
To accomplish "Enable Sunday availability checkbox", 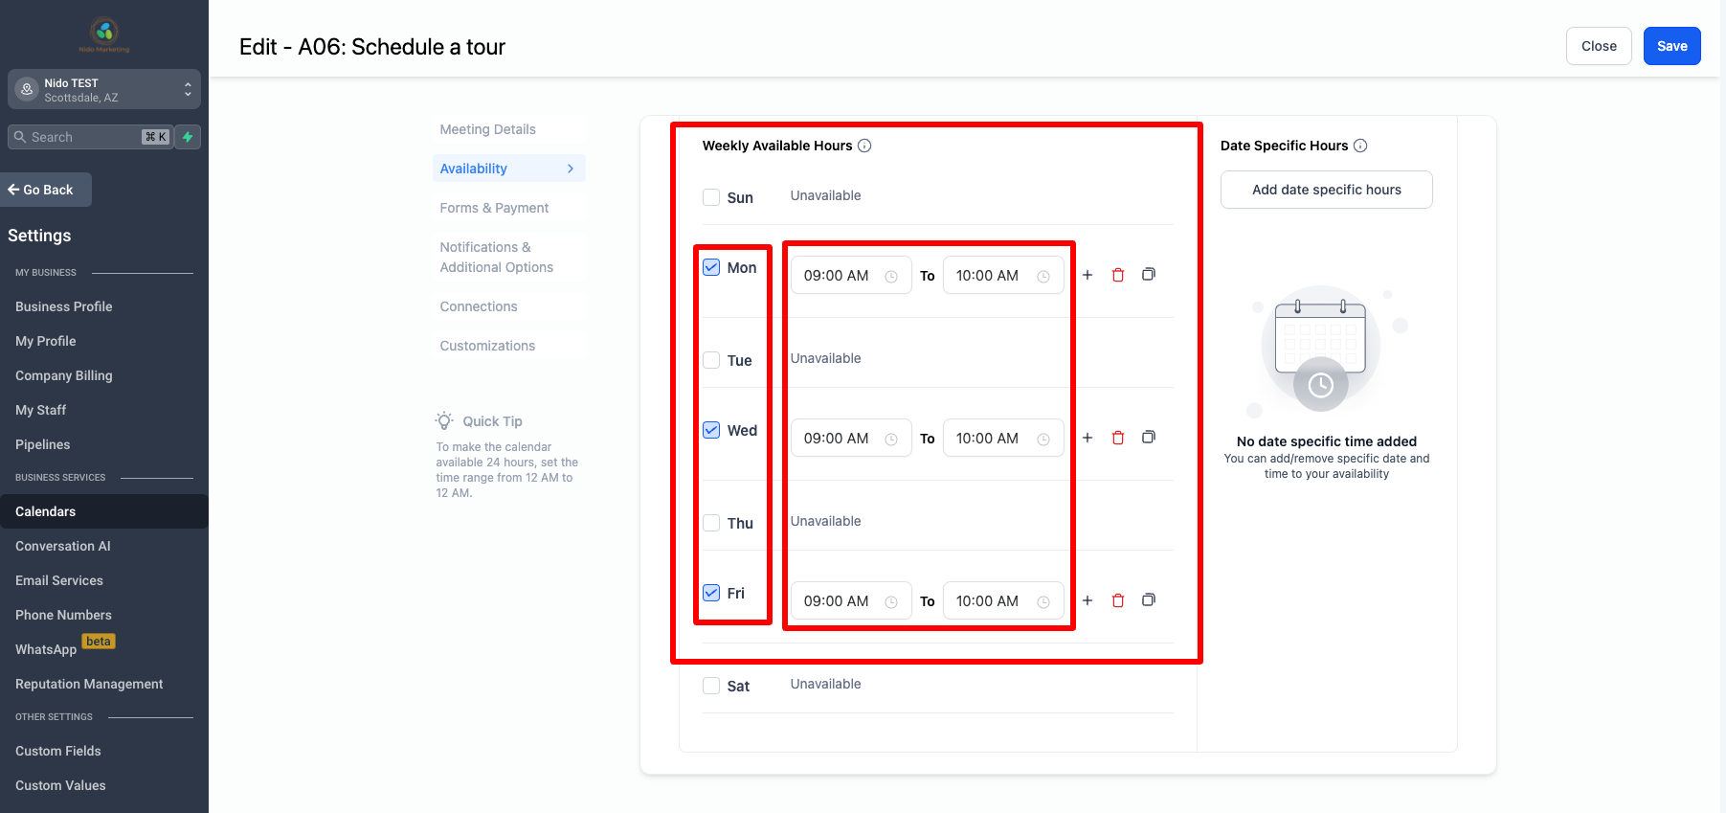I will pos(711,197).
